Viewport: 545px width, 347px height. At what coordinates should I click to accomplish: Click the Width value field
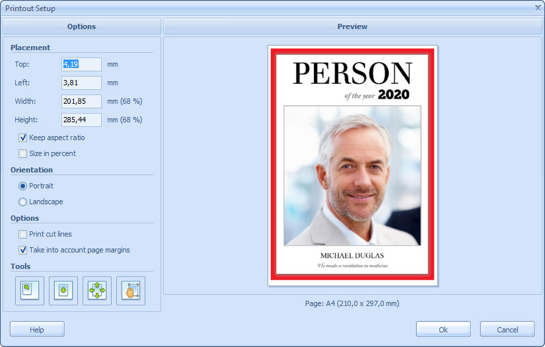tap(82, 101)
